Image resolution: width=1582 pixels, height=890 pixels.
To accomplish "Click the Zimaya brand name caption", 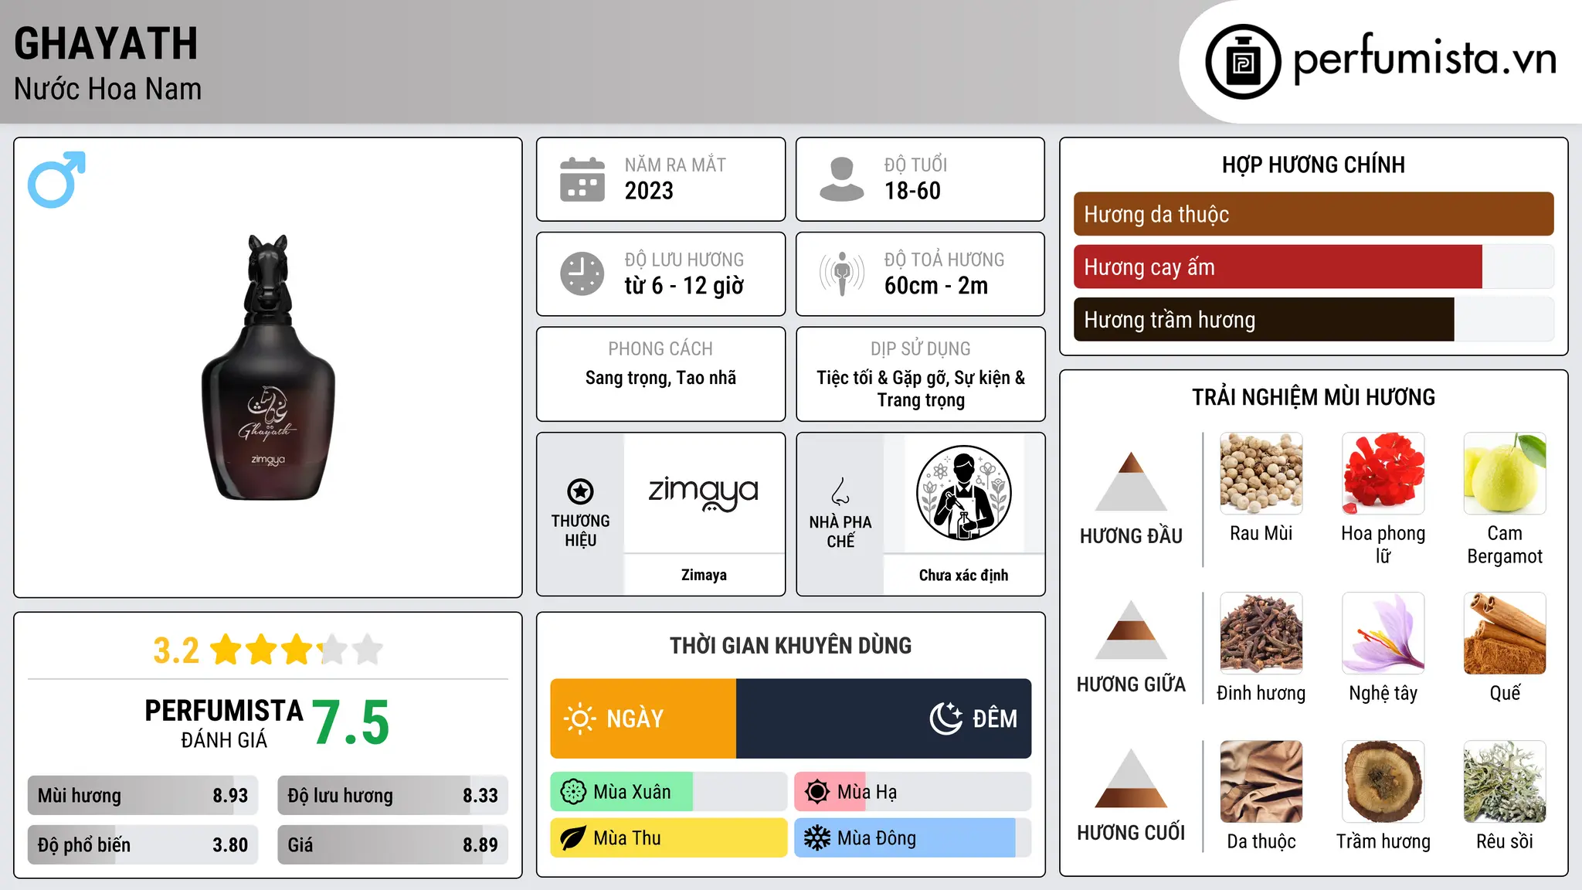I will click(704, 575).
